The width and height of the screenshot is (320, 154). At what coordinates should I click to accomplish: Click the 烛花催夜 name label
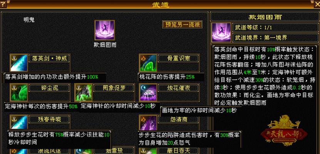coord(178,88)
